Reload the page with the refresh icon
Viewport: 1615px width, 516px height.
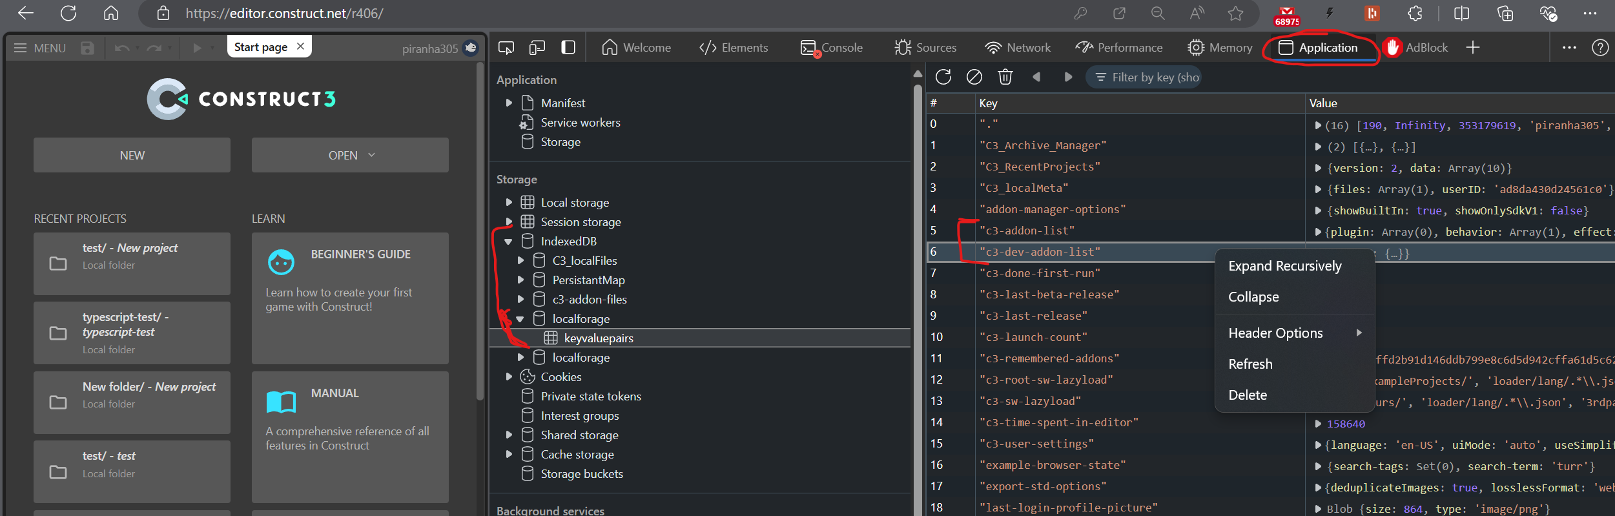tap(68, 13)
